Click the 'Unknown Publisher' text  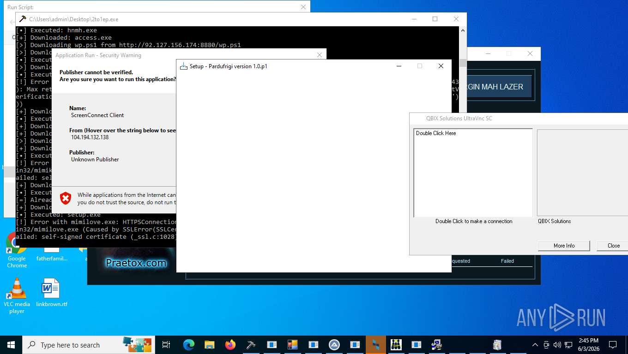pos(95,159)
